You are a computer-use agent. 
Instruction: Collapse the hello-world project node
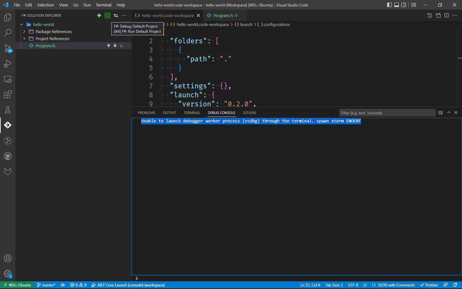tap(21, 24)
